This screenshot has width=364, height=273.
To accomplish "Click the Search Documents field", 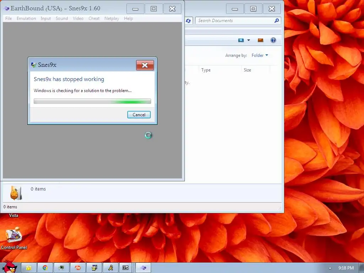I will tap(238, 21).
